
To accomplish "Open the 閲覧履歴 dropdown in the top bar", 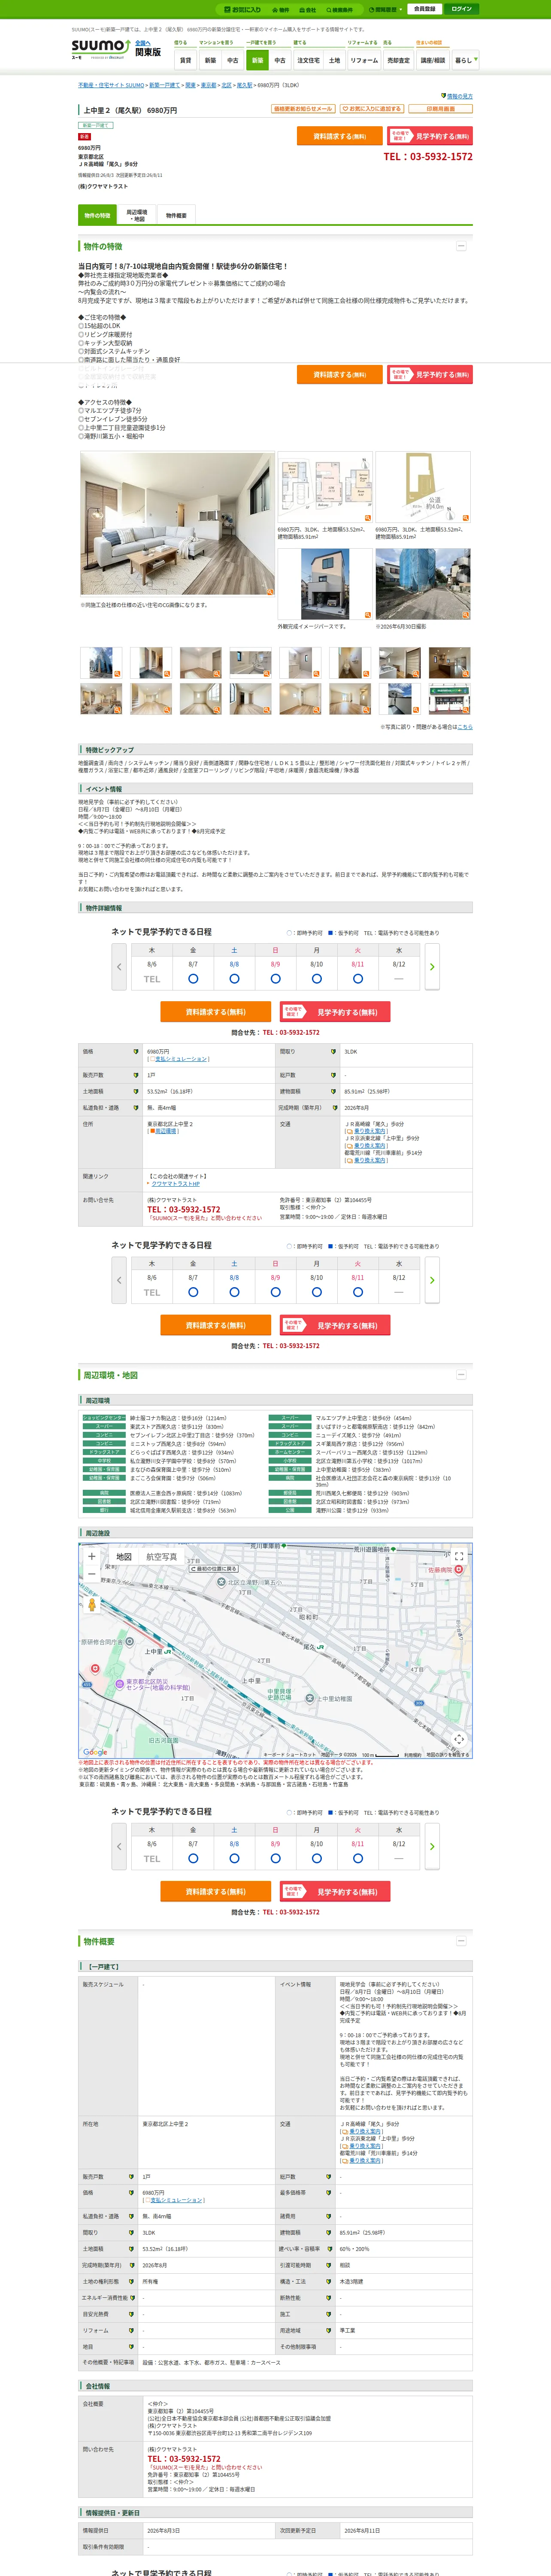I will [x=386, y=10].
